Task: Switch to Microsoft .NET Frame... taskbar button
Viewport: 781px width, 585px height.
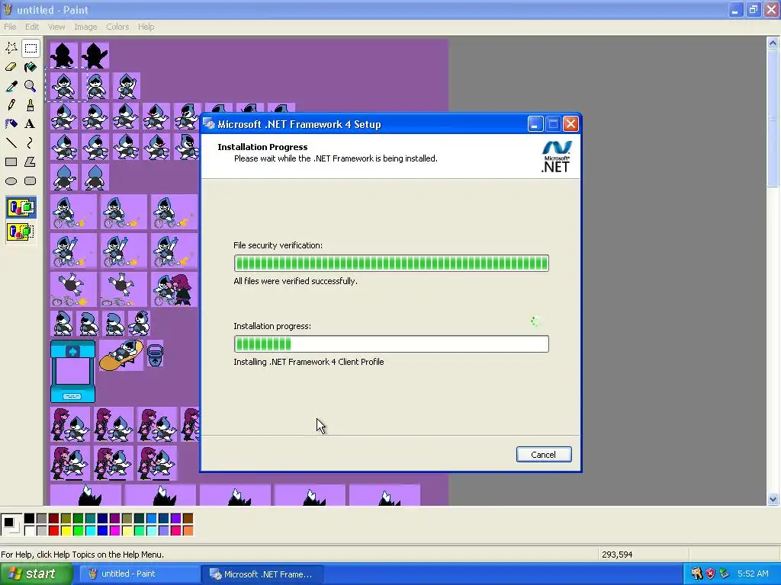Action: tap(263, 574)
